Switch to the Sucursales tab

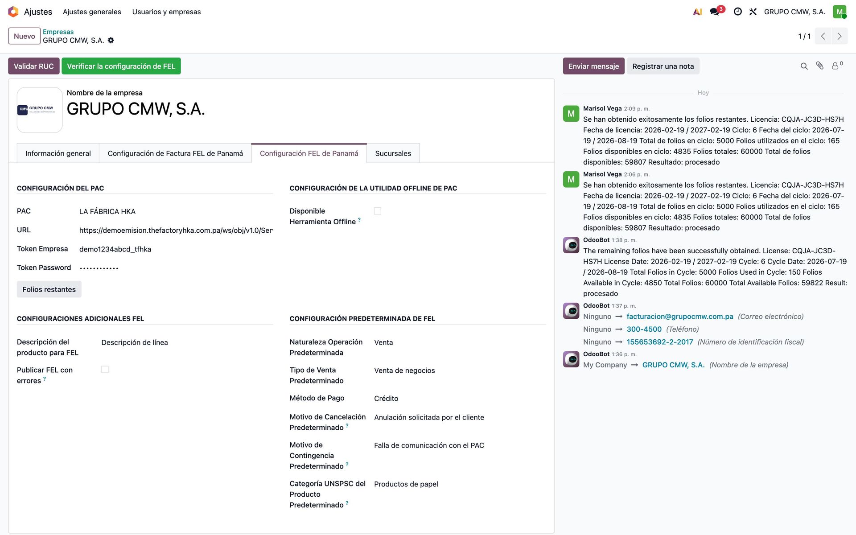tap(393, 153)
